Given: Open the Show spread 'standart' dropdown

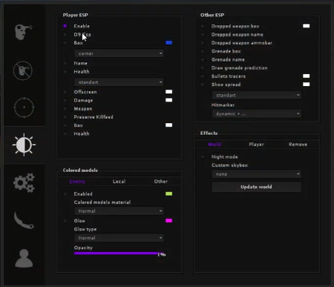Looking at the screenshot, I should [x=256, y=95].
